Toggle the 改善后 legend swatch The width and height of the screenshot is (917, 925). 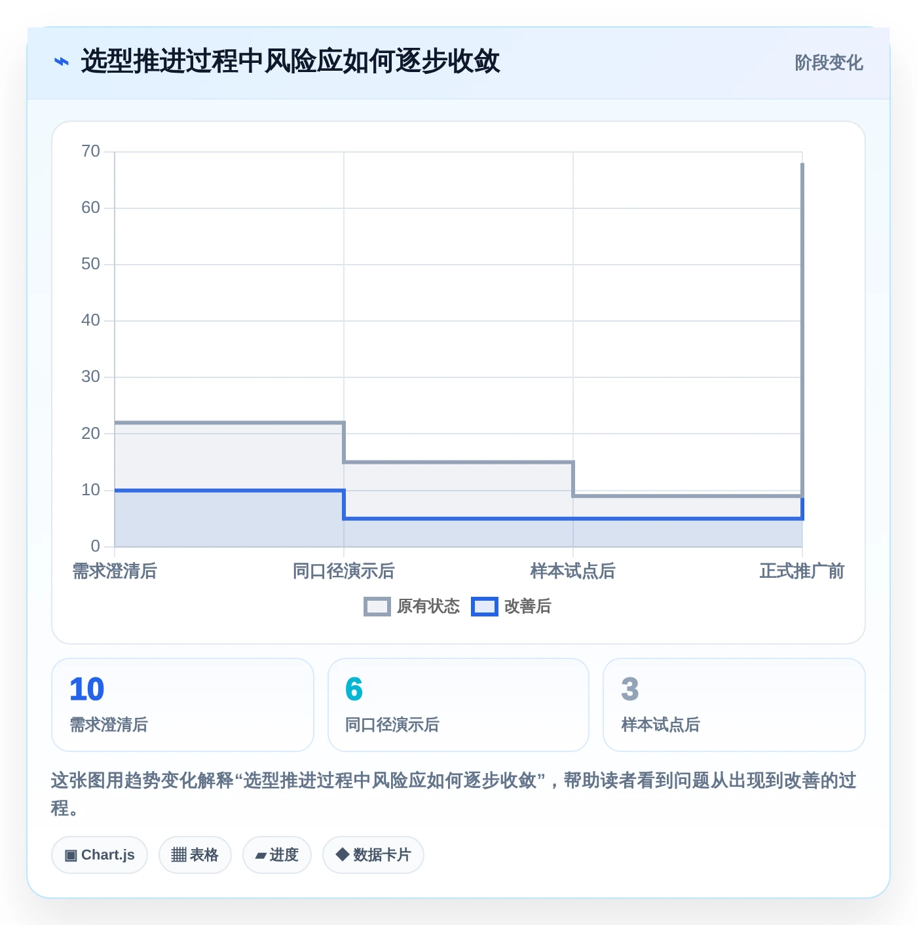coord(485,607)
